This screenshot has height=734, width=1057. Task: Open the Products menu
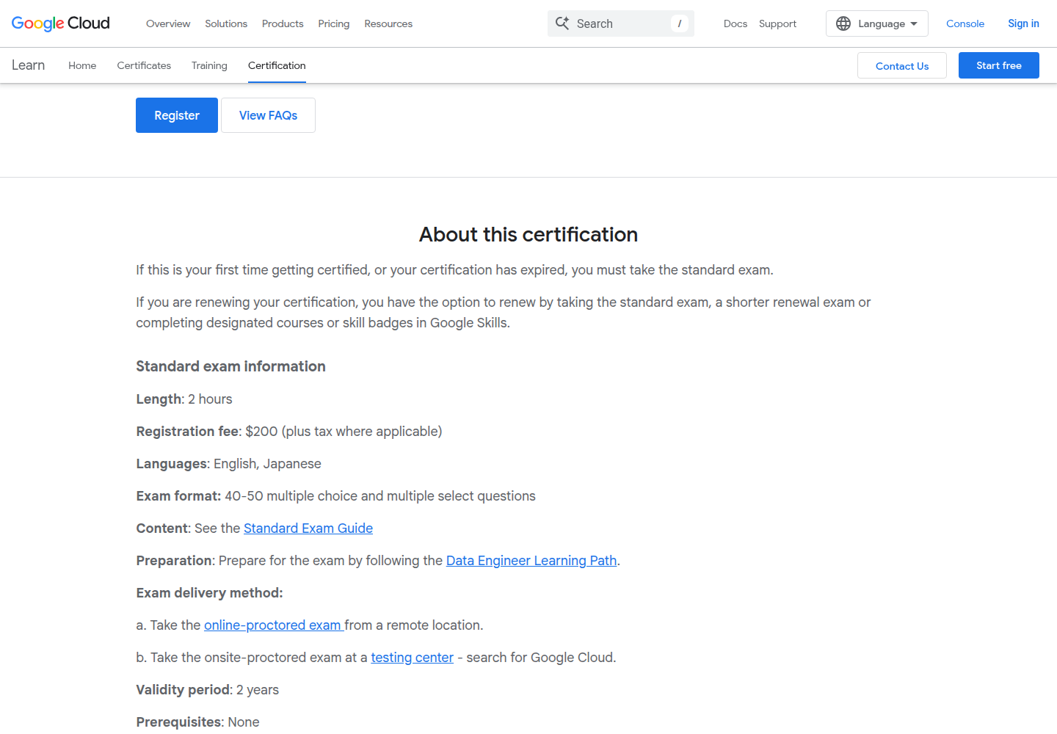pyautogui.click(x=283, y=23)
